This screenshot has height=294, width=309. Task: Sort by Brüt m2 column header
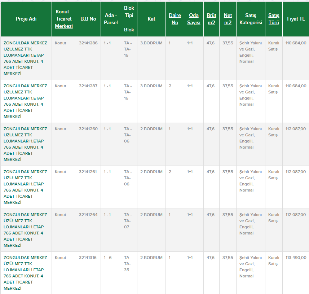[x=211, y=19]
